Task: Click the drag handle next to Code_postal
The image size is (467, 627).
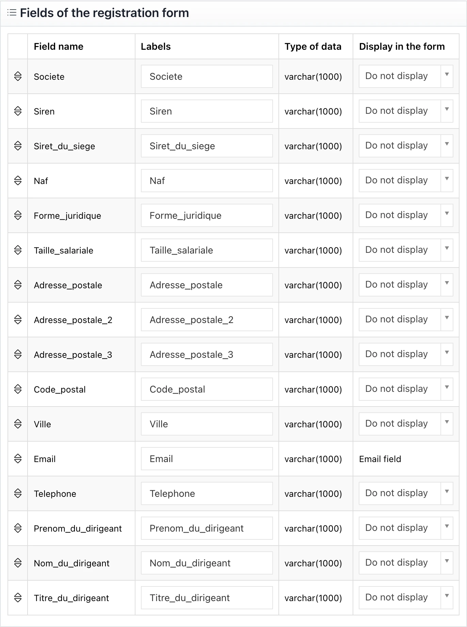Action: (18, 389)
